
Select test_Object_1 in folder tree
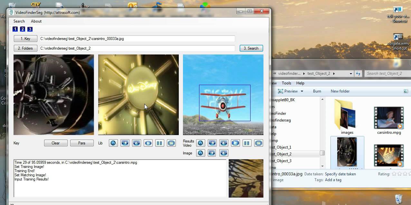point(281,147)
